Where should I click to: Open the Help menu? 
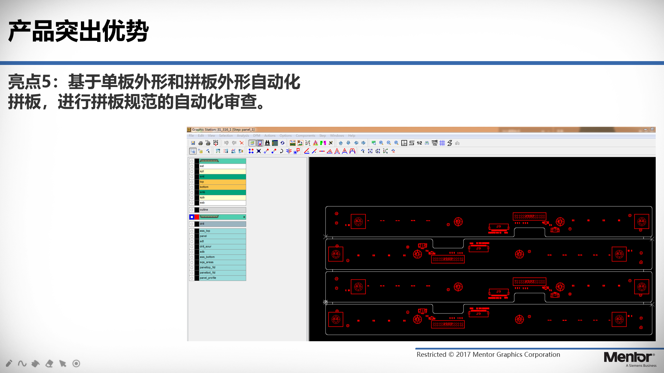point(352,136)
